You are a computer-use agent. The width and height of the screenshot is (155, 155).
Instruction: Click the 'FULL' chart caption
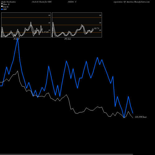coord(68,39)
